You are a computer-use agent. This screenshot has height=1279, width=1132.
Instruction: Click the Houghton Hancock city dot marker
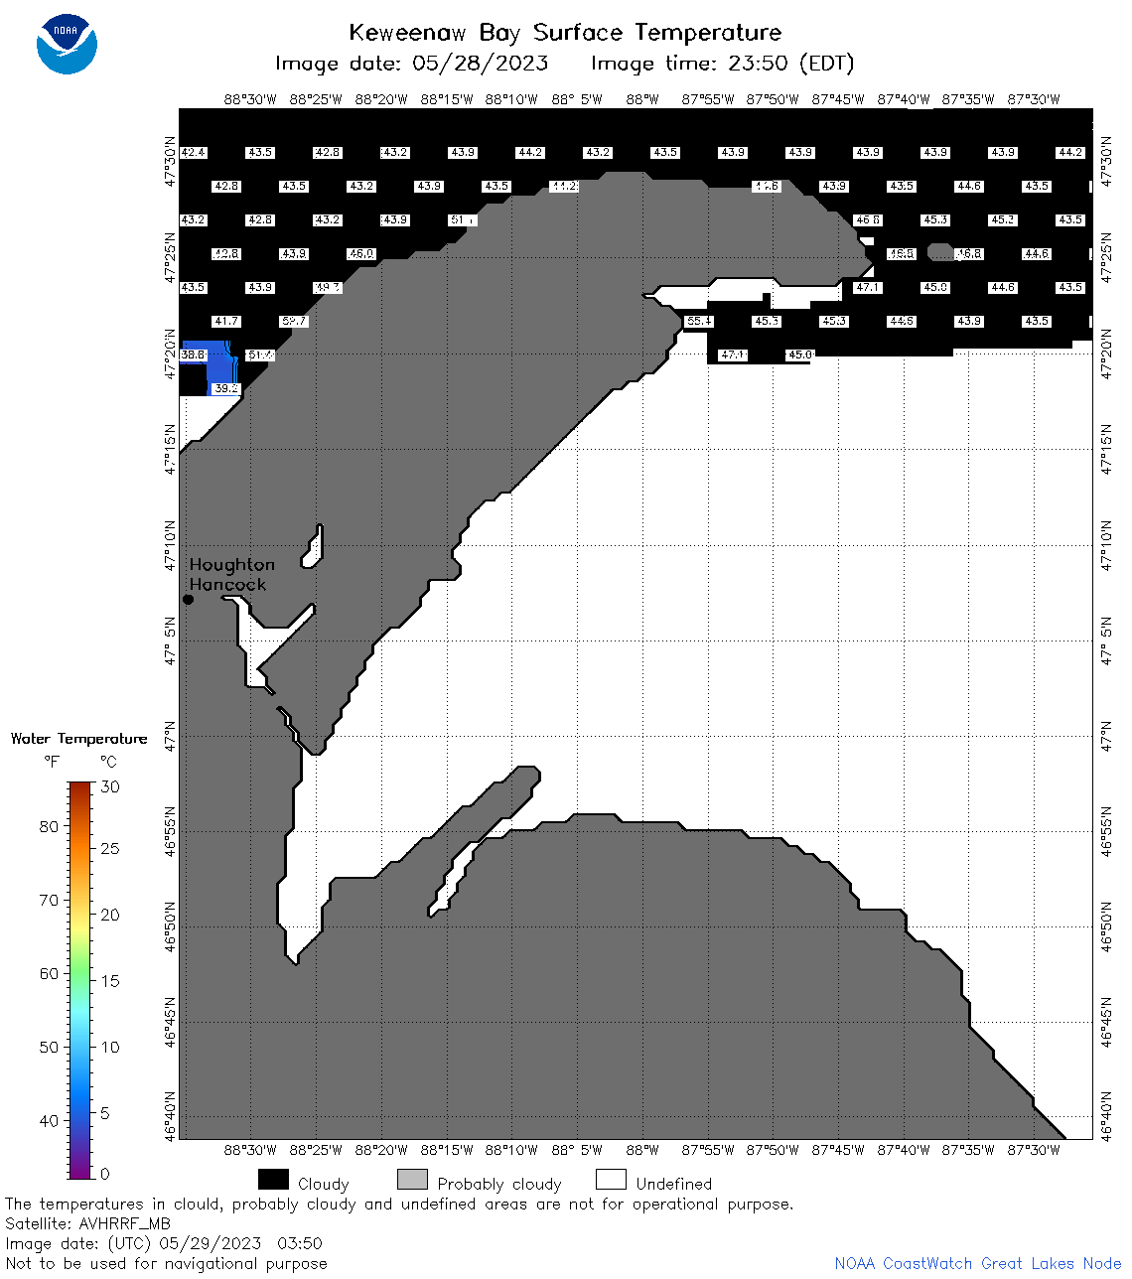click(188, 599)
